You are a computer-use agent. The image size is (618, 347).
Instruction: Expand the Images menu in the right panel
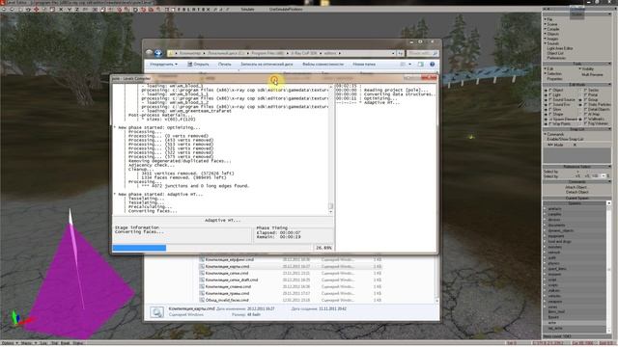pyautogui.click(x=552, y=39)
